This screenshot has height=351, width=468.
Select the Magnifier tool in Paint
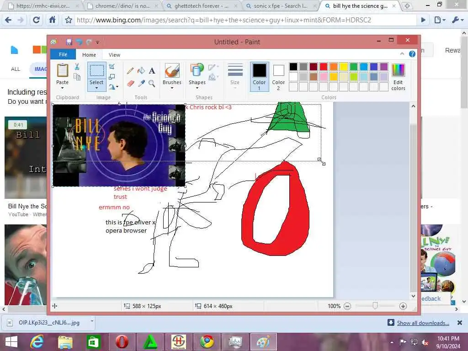coord(152,83)
